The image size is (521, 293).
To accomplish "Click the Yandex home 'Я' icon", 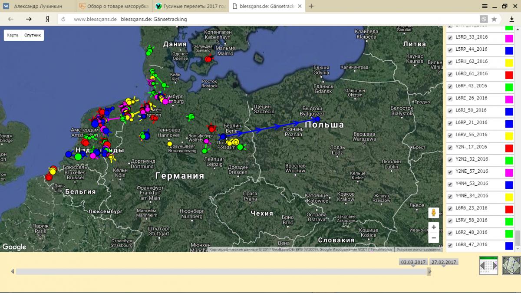I will pyautogui.click(x=47, y=19).
